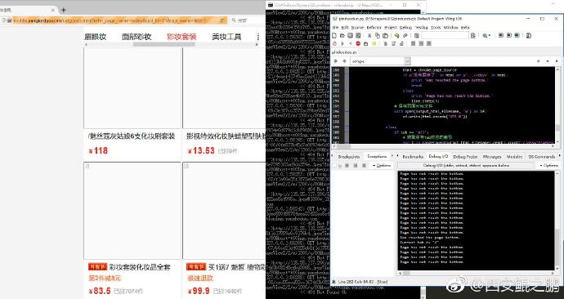This screenshot has width=564, height=299.
Task: Open the Refactor menu in Wing IDE
Action: [374, 27]
